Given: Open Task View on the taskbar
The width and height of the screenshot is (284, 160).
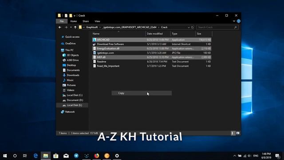Looking at the screenshot, I should point(25,156).
